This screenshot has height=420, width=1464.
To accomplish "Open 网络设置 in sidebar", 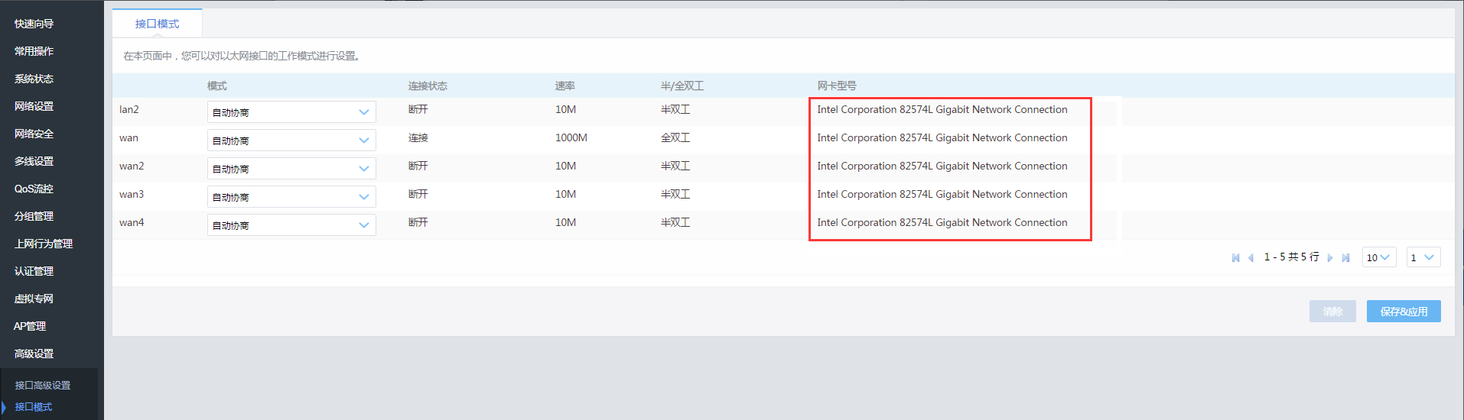I will (34, 106).
